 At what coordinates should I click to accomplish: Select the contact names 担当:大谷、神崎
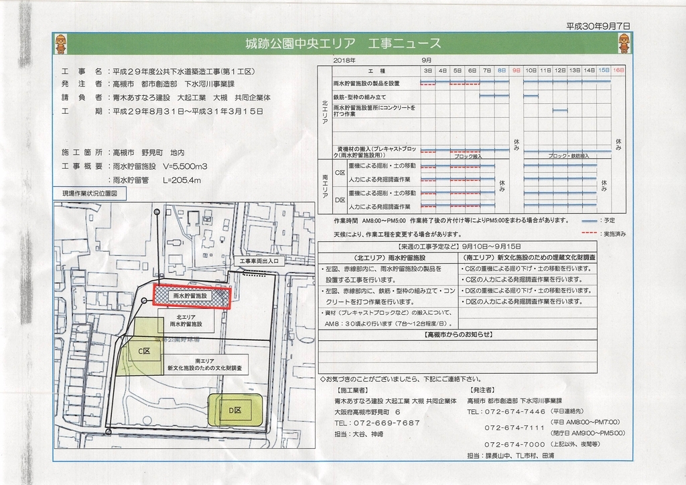359,434
